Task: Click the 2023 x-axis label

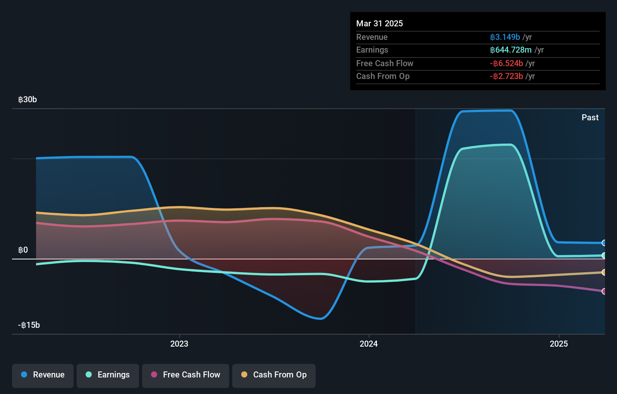Action: 179,344
